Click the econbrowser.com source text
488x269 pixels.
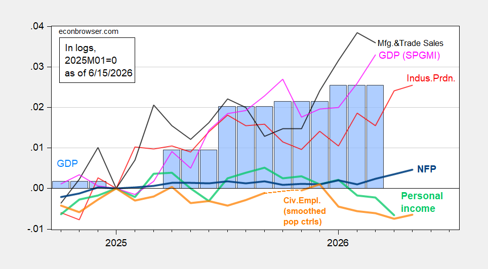coord(89,31)
